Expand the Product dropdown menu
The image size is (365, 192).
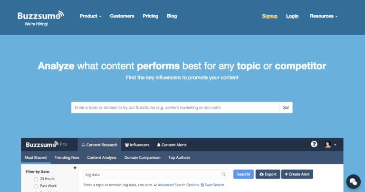click(90, 16)
